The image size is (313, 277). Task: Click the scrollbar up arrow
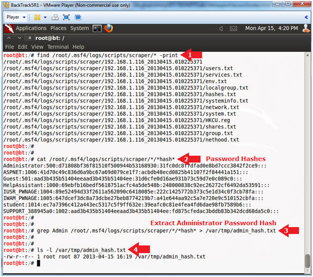pyautogui.click(x=308, y=55)
